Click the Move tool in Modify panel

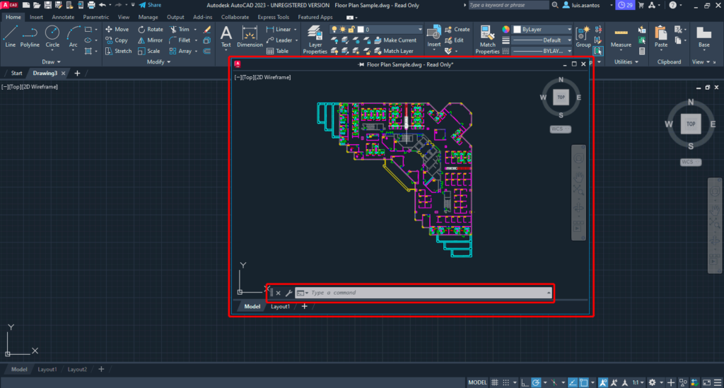(x=117, y=29)
